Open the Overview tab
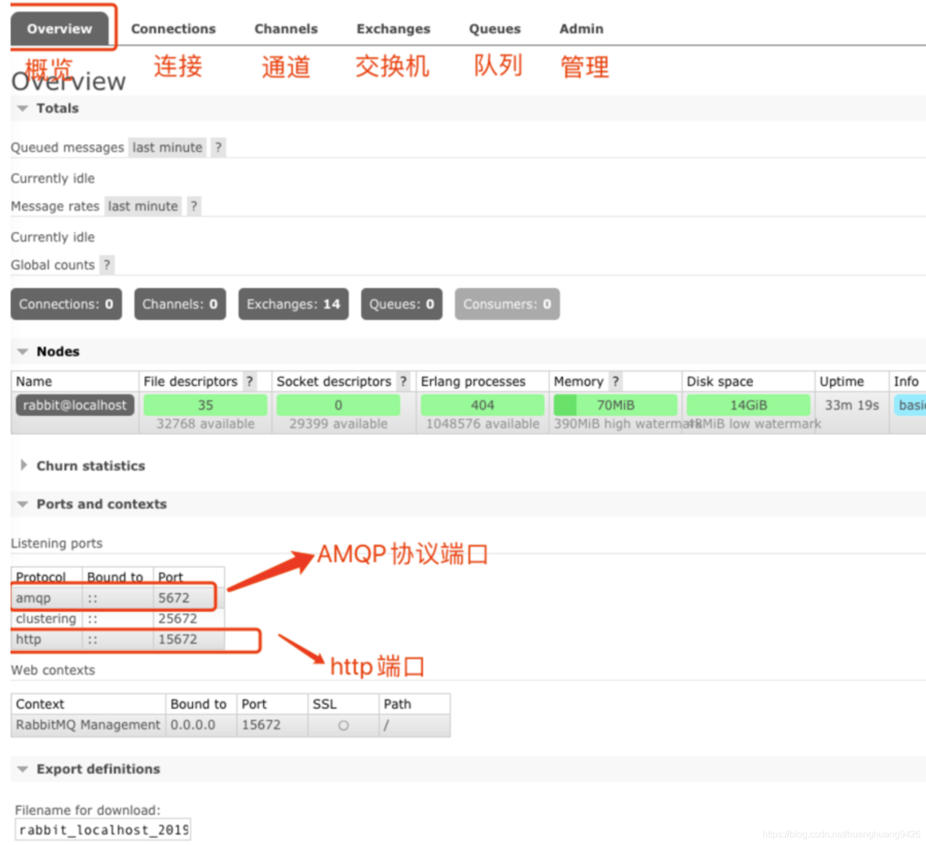The width and height of the screenshot is (926, 845). (60, 29)
